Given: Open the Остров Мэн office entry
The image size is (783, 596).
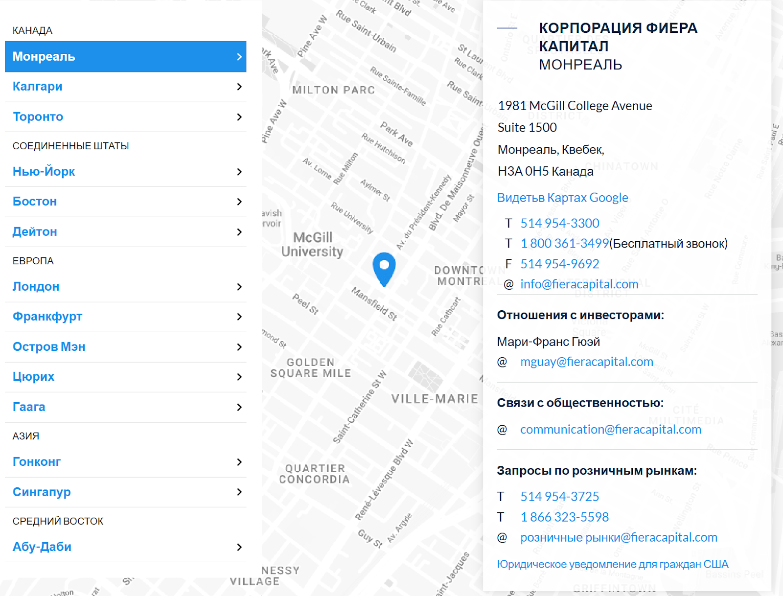Looking at the screenshot, I should coord(125,347).
